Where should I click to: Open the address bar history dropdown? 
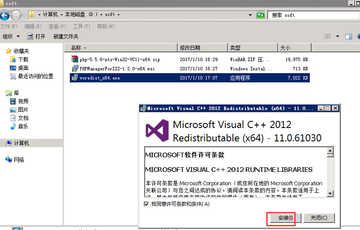(250, 15)
